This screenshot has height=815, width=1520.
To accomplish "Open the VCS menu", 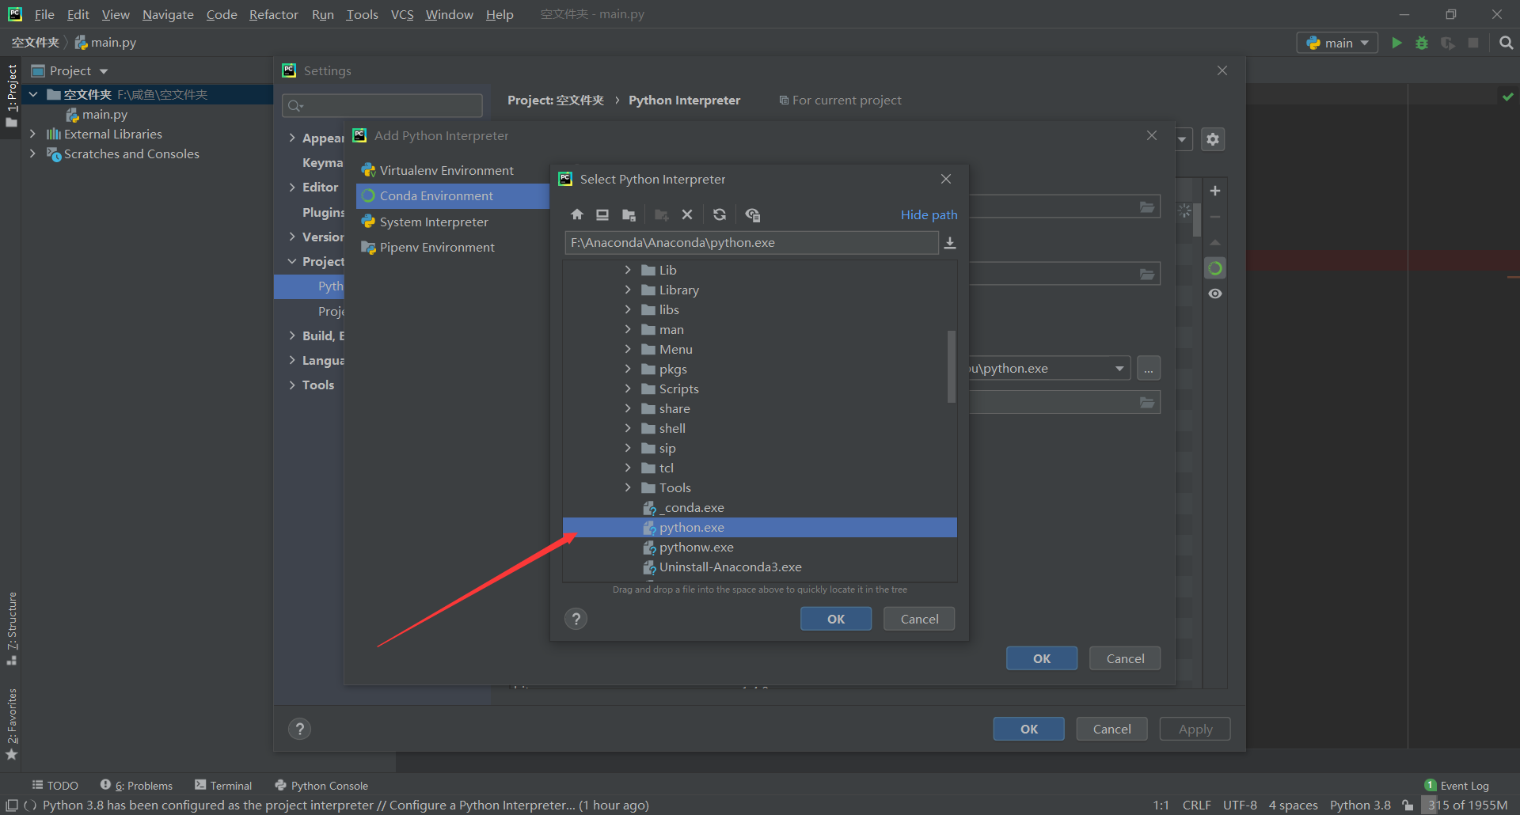I will [402, 14].
